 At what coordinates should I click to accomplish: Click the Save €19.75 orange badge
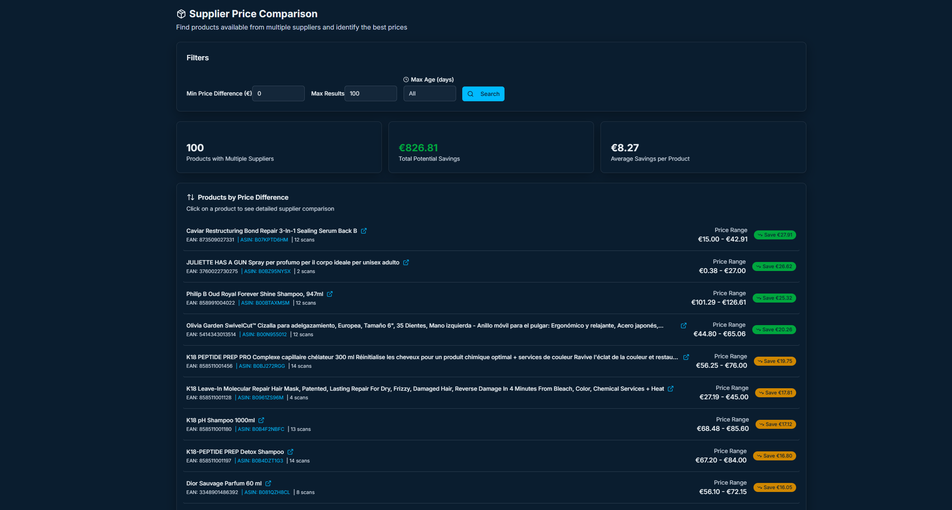point(774,361)
